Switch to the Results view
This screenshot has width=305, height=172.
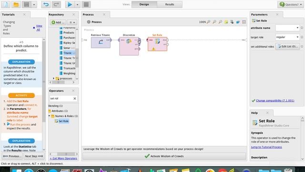[x=170, y=4]
